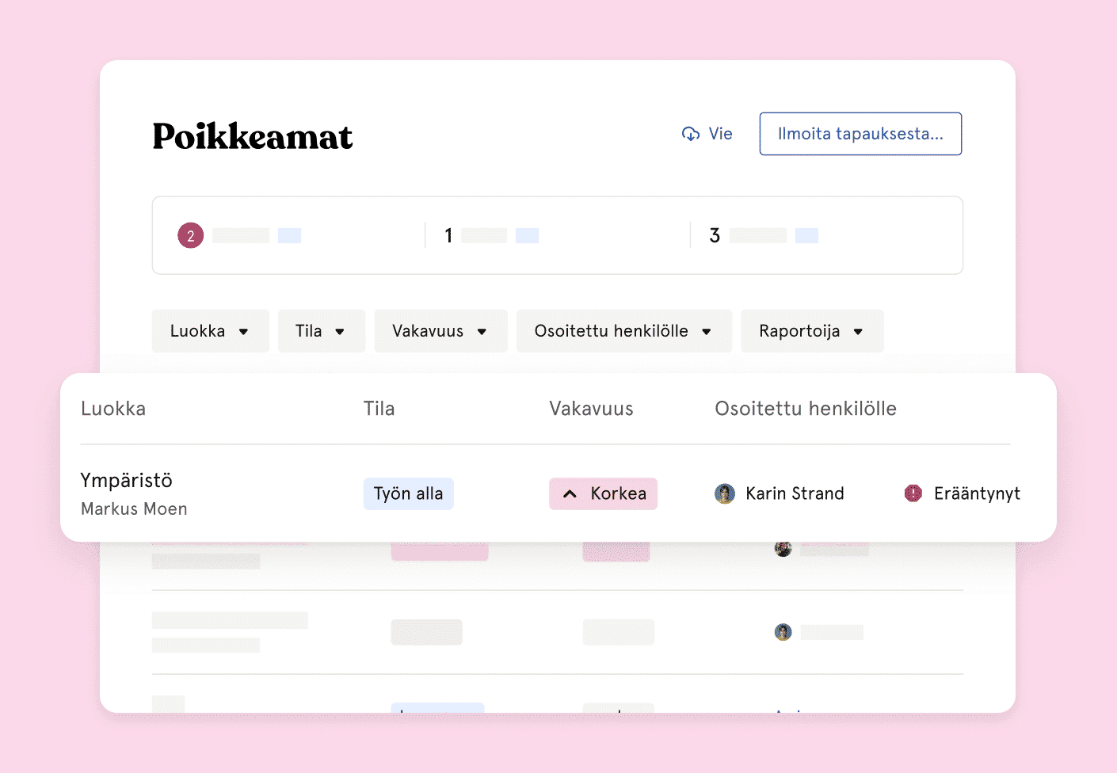1117x773 pixels.
Task: Open the Tila filter dropdown
Action: pyautogui.click(x=322, y=331)
